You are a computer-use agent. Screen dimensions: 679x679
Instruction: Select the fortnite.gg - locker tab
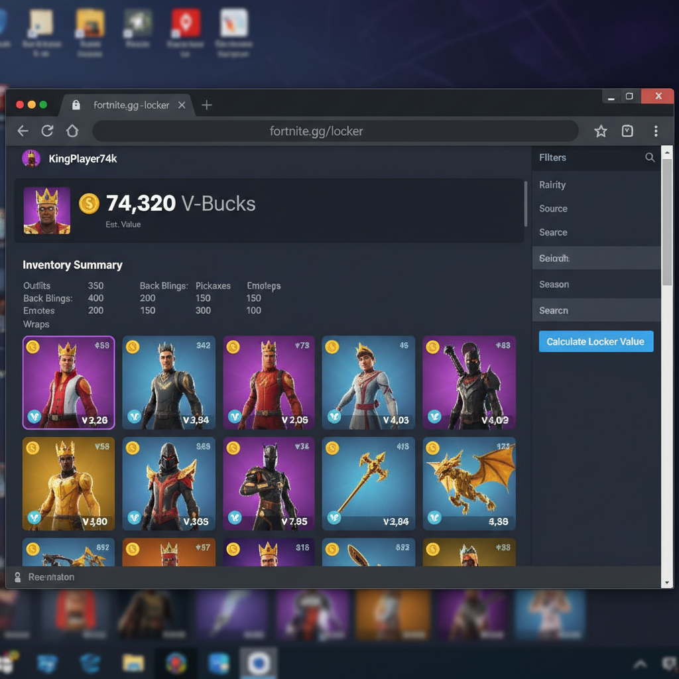point(128,105)
